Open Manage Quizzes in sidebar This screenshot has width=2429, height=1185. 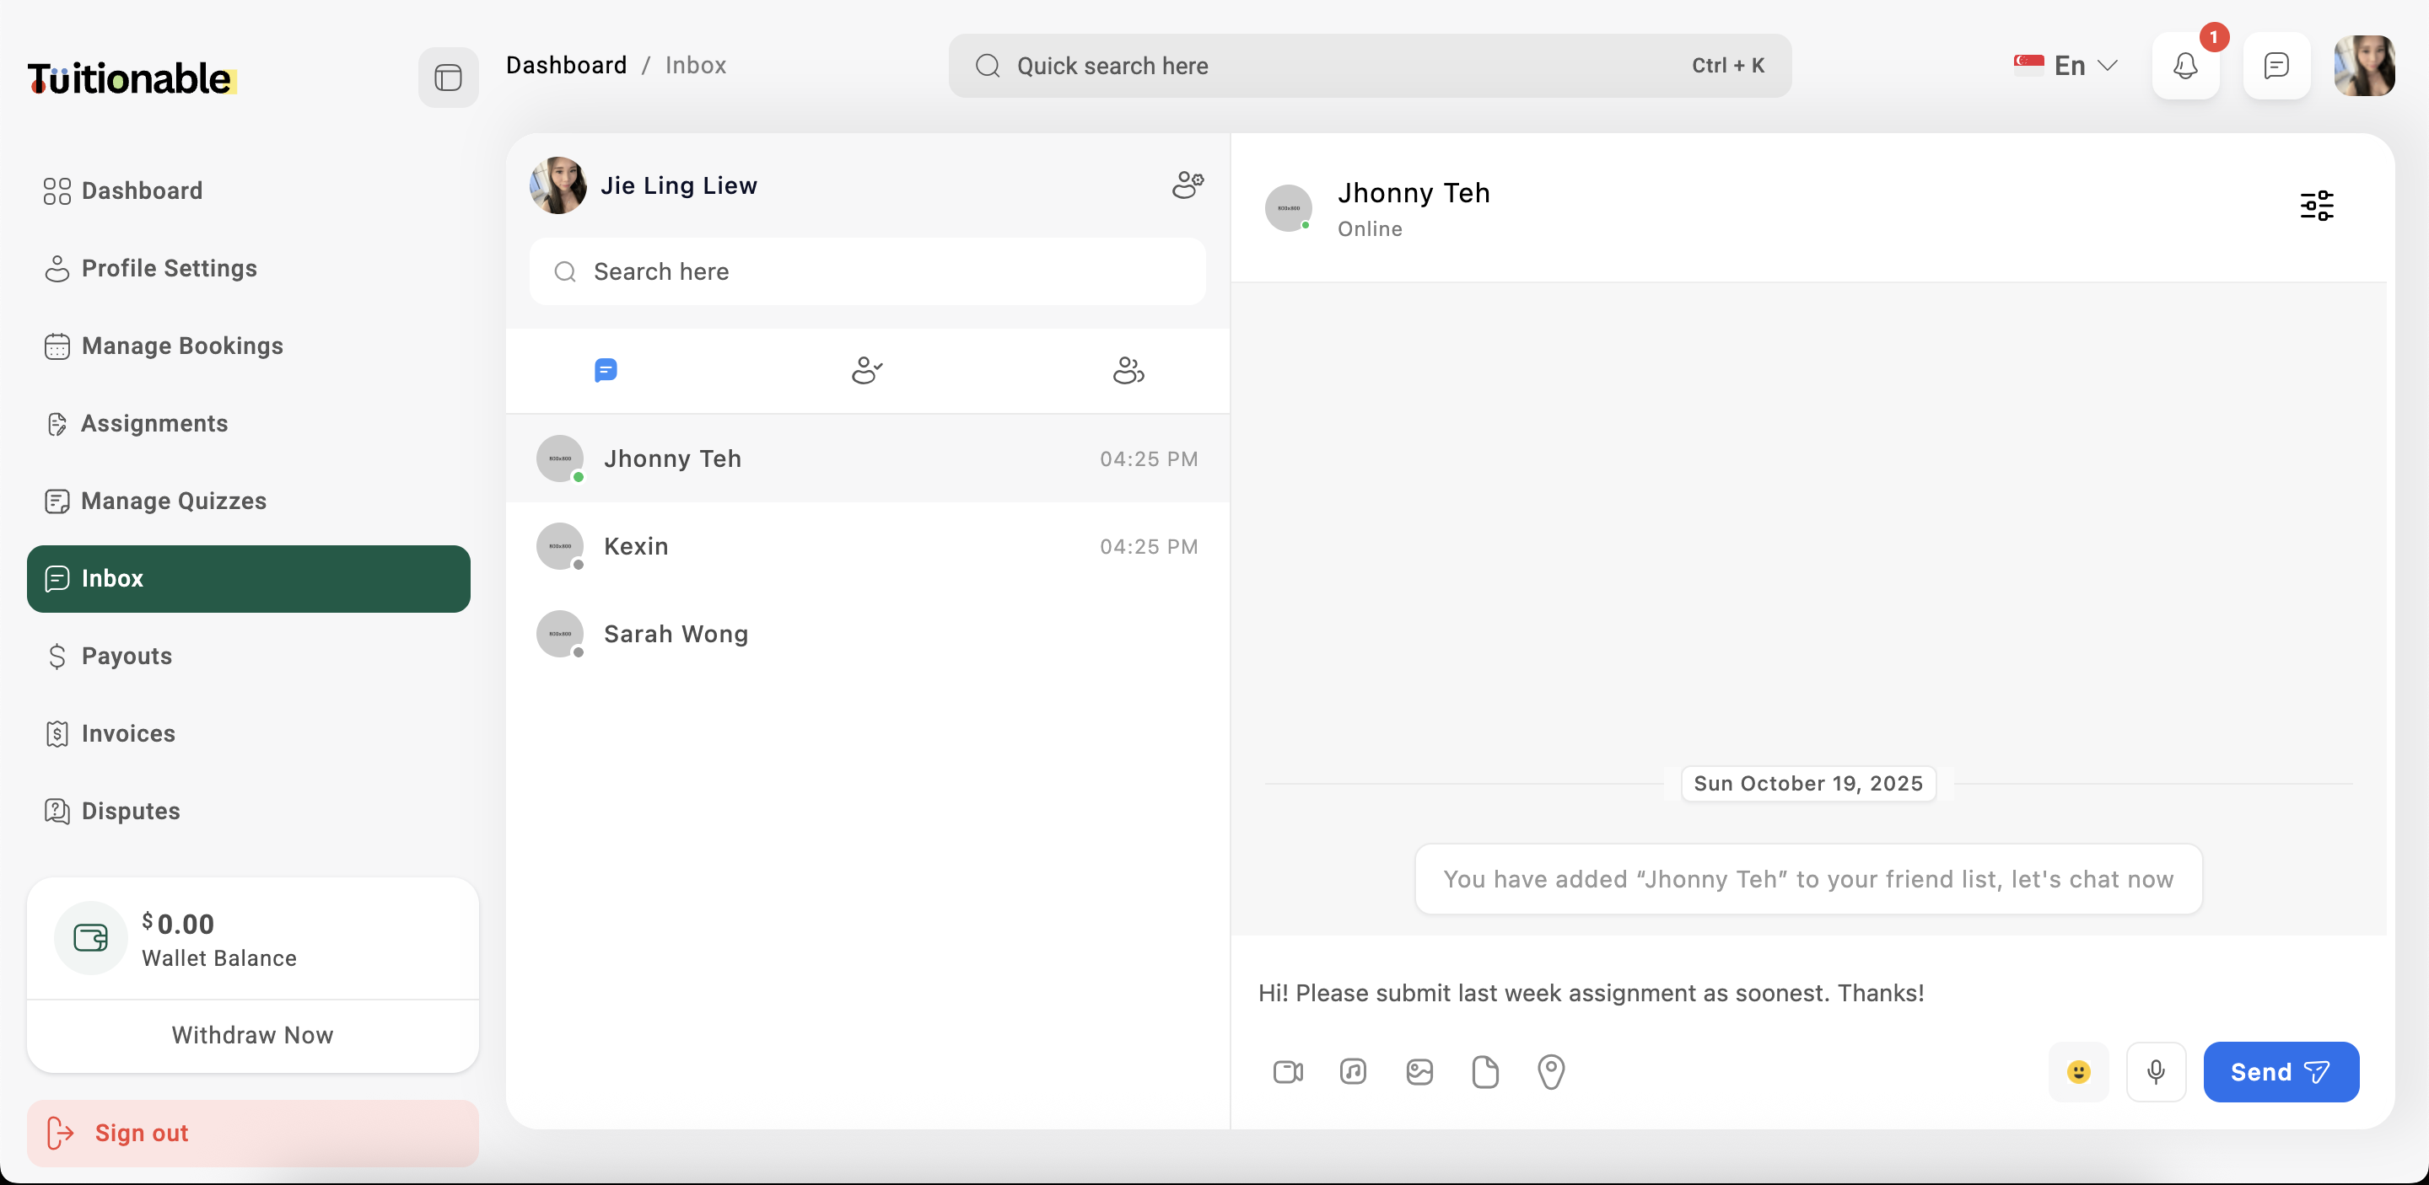pyautogui.click(x=174, y=501)
